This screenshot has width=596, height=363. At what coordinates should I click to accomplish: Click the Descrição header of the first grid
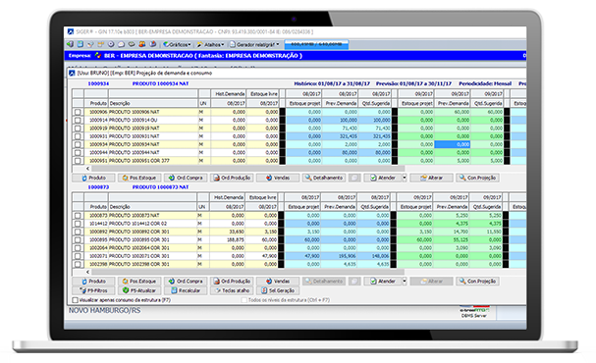click(153, 103)
